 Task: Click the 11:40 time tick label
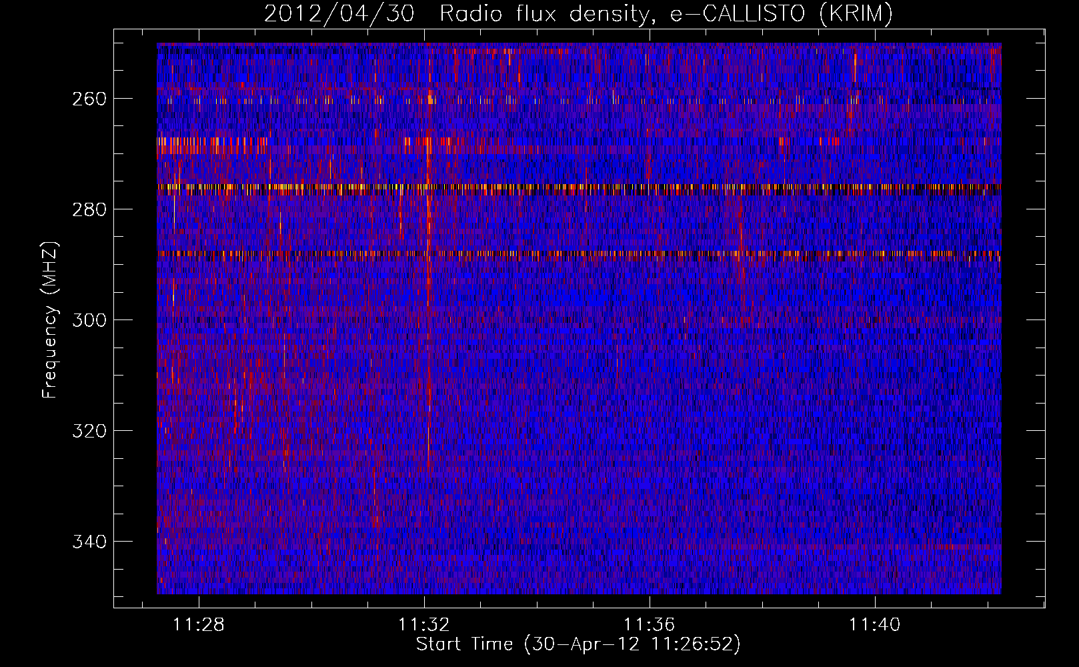point(874,624)
